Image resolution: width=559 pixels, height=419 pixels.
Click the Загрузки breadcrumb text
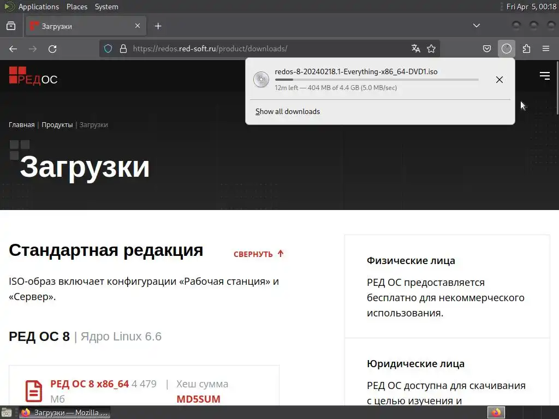pyautogui.click(x=93, y=125)
